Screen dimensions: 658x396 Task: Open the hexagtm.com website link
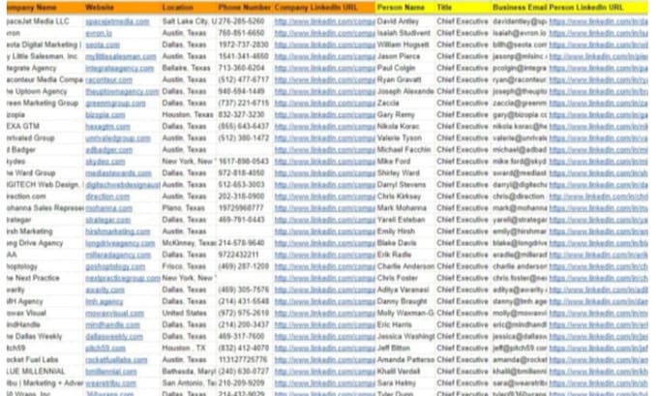click(107, 127)
